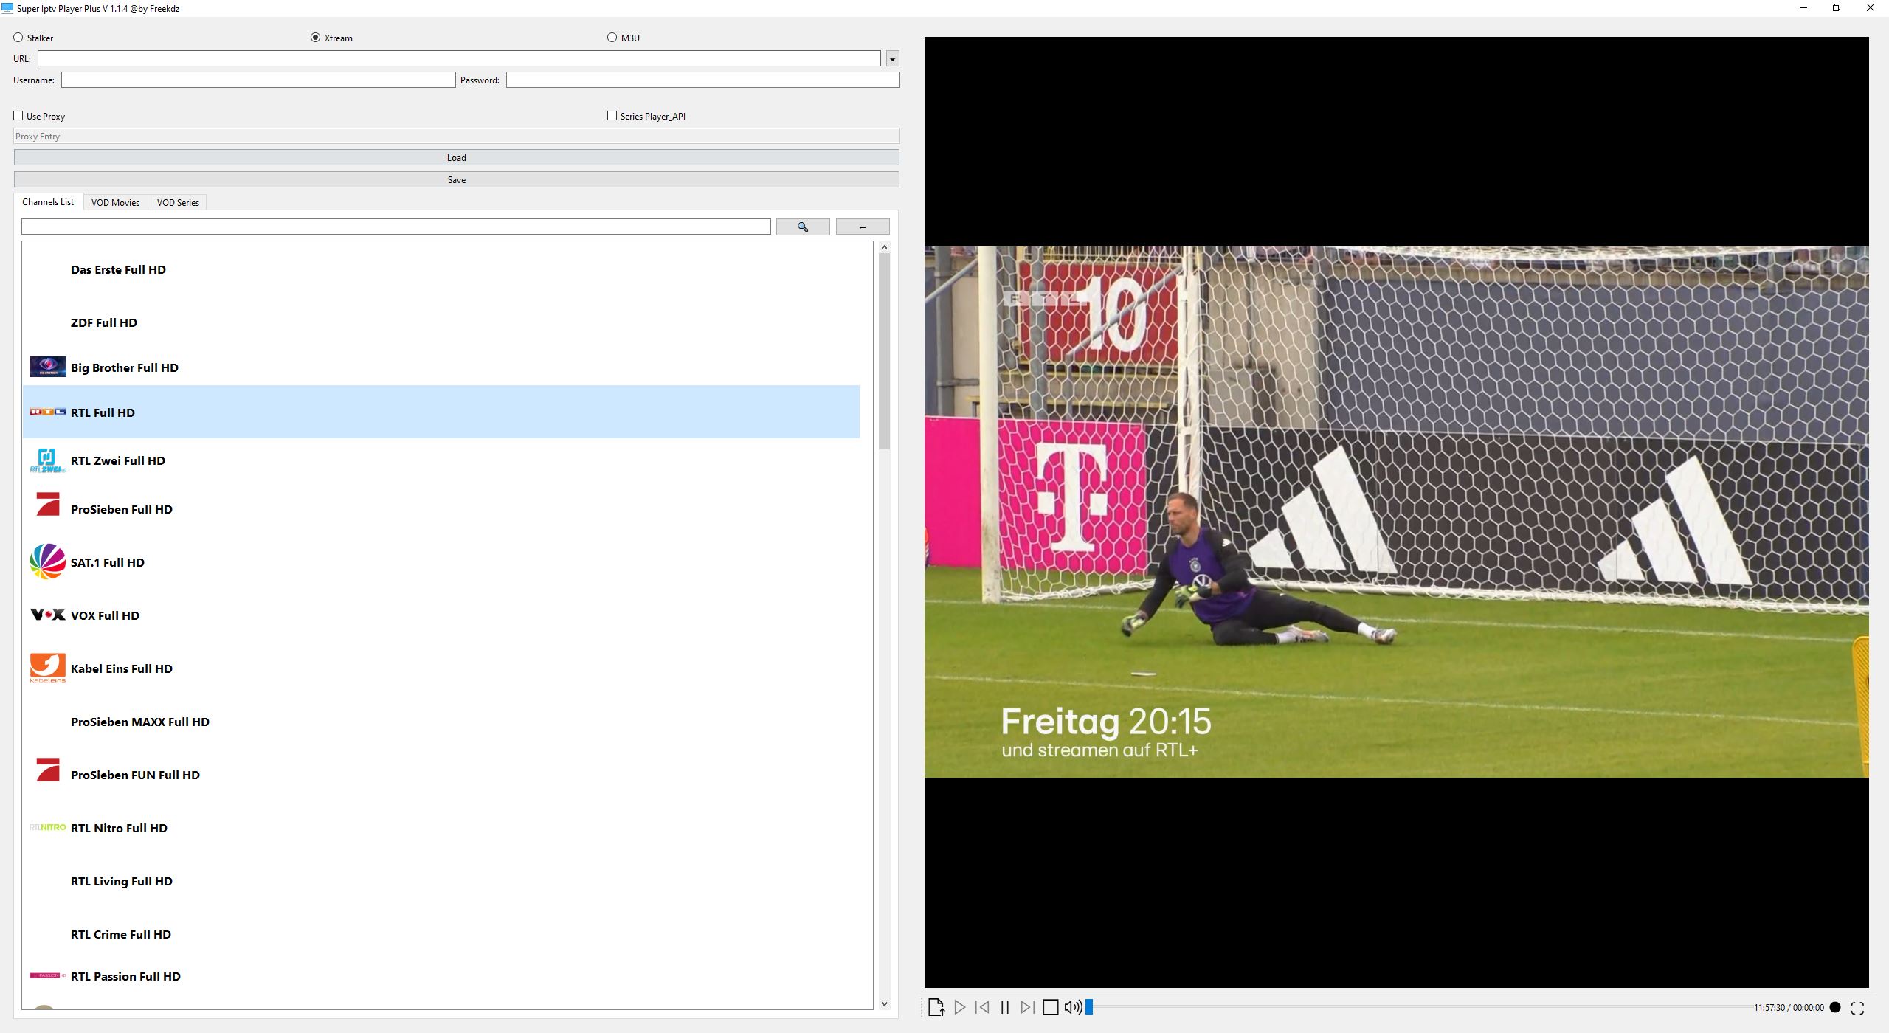The width and height of the screenshot is (1889, 1033).
Task: Click the record circle icon
Action: pos(1835,1007)
